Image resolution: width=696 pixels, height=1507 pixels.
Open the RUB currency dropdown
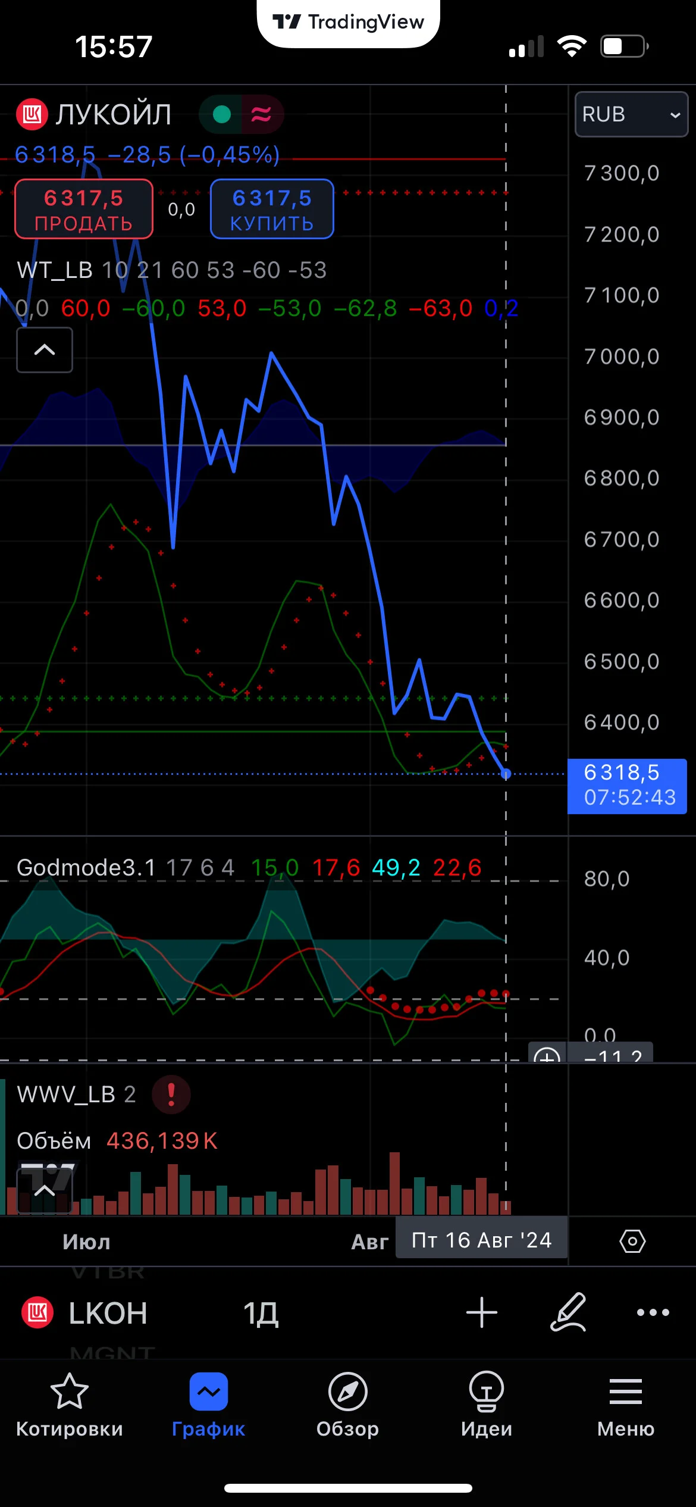(x=631, y=114)
